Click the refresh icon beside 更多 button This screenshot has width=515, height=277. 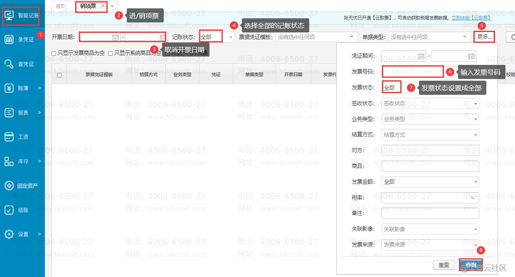tap(511, 37)
